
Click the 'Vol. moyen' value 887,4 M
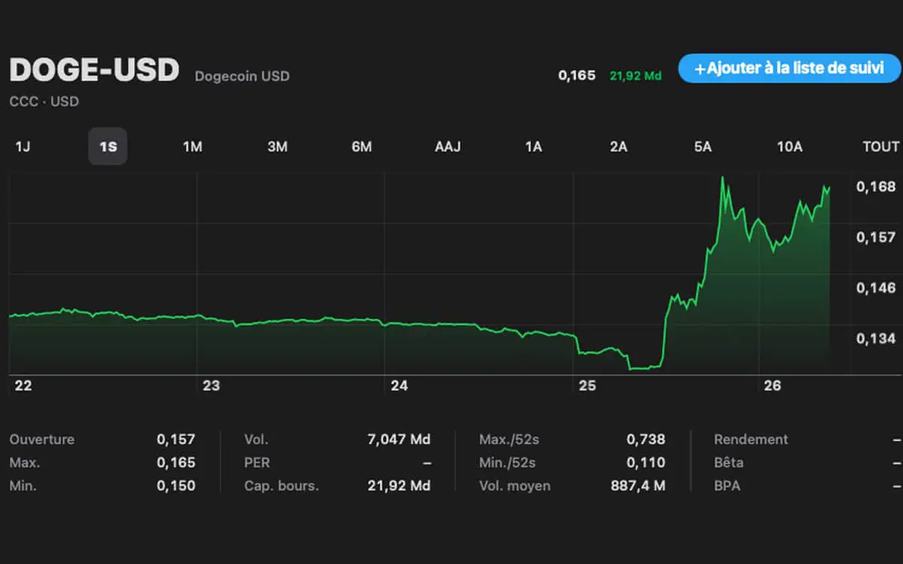(x=638, y=486)
